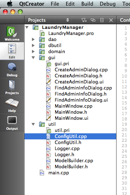Viewport: 130px width, 195px height.
Task: Click the filter tree funnel icon
Action: tap(84, 20)
